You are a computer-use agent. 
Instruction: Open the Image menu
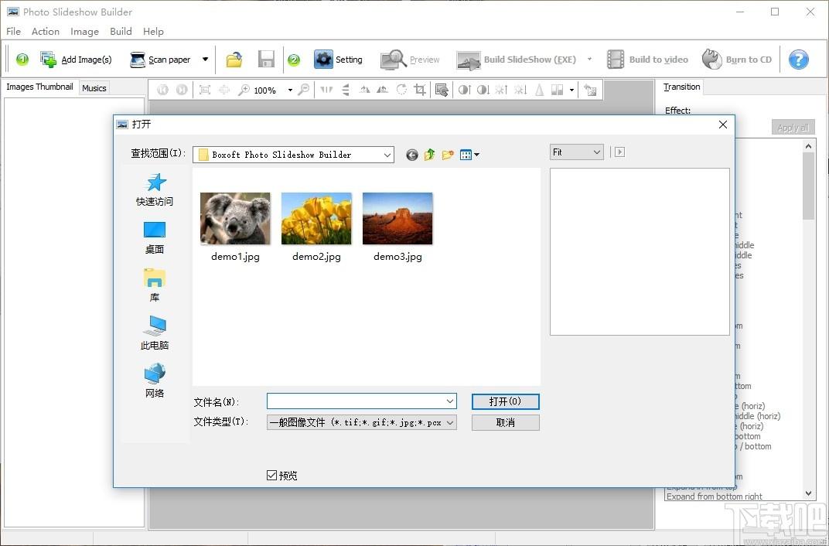click(x=84, y=32)
